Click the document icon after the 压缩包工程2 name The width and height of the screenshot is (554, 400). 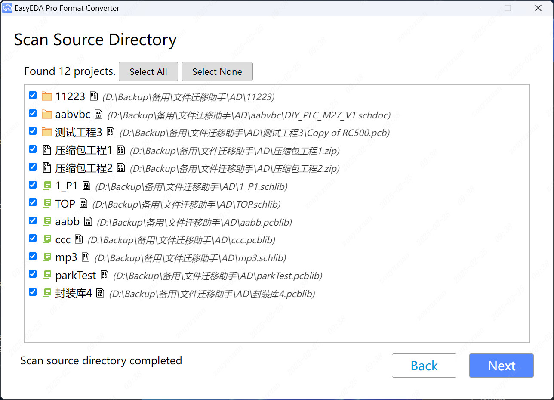click(121, 168)
